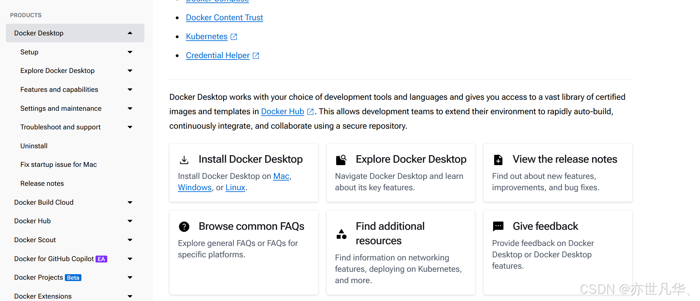700x301 pixels.
Task: Open the Browse common FAQs card
Action: (244, 252)
